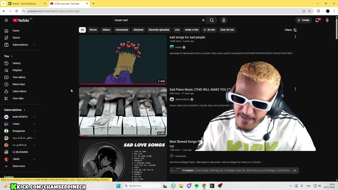Screen dimensions: 338x190
Task: Open the Chrome tab search dropdown arrow
Action: pos(3,3)
